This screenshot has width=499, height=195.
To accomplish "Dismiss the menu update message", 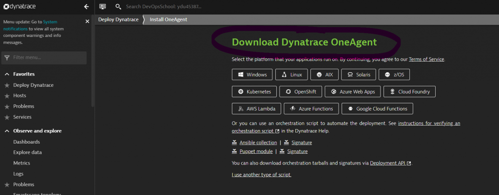I will pyautogui.click(x=87, y=21).
